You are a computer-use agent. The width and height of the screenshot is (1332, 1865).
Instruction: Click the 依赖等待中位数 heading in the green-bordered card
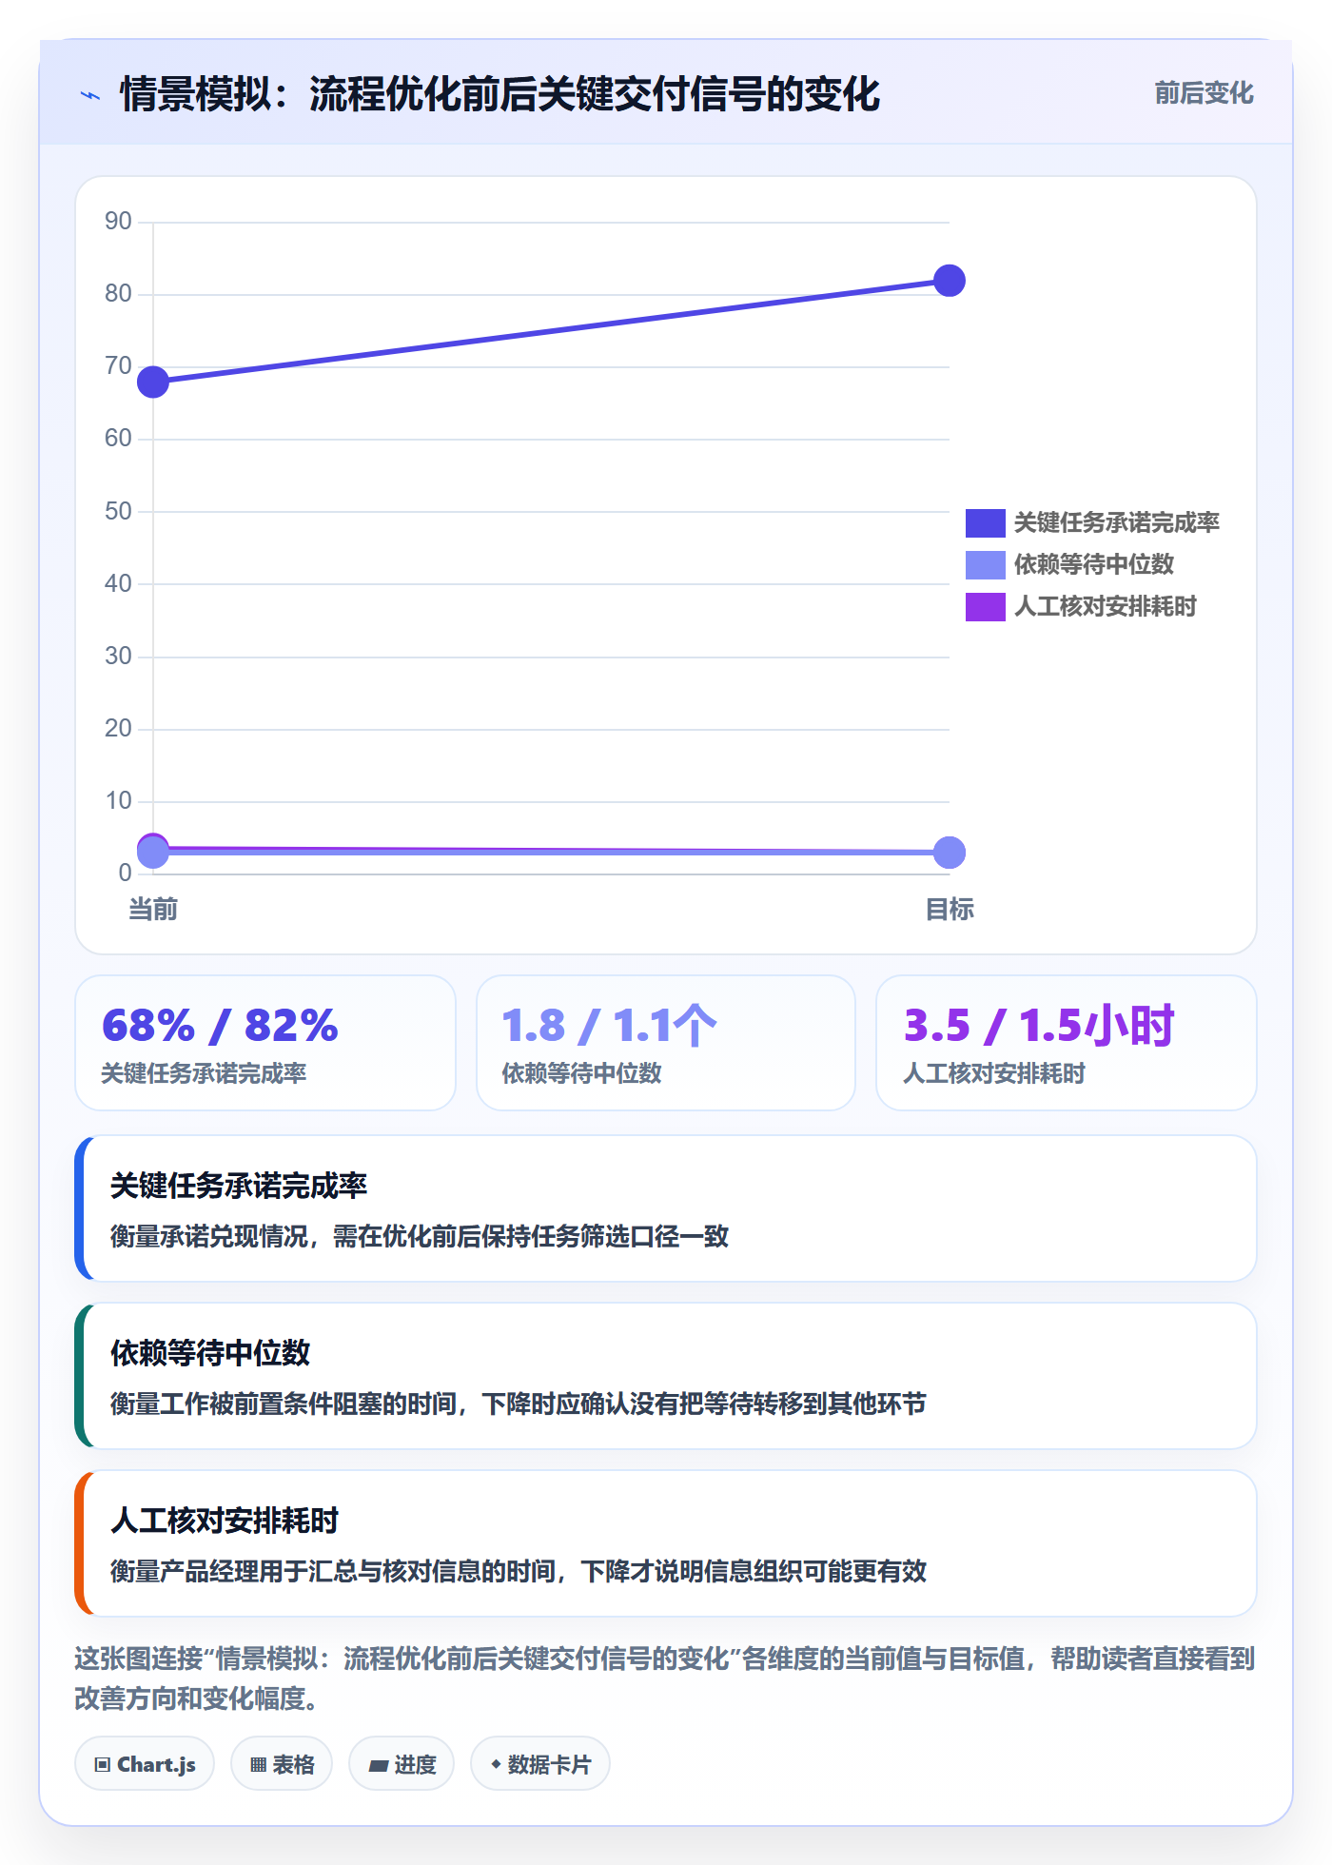(210, 1353)
